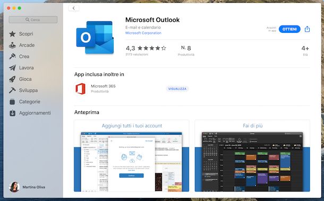Image resolution: width=324 pixels, height=201 pixels.
Task: Click the 4,3 star rating
Action: (146, 48)
